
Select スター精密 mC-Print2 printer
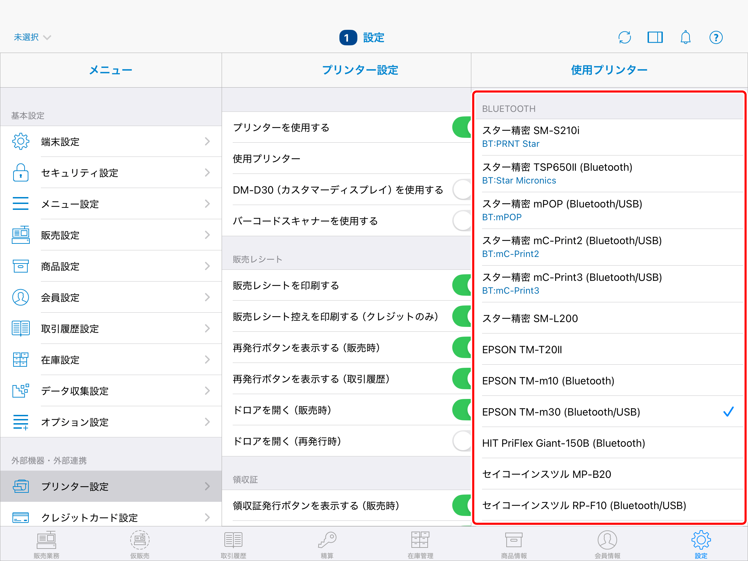click(609, 247)
